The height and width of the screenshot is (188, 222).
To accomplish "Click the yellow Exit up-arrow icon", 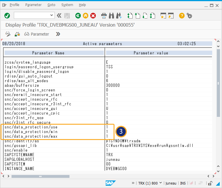I will (x=86, y=16).
